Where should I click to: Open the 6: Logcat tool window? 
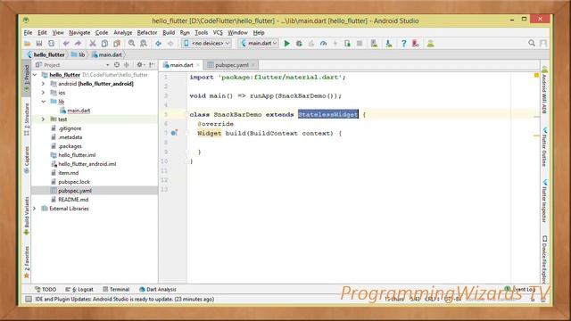coord(79,289)
